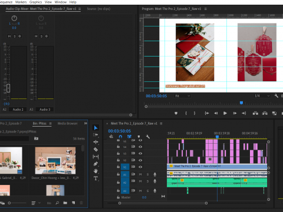Hide track V4 output eye
The image size is (283, 212).
140,147
